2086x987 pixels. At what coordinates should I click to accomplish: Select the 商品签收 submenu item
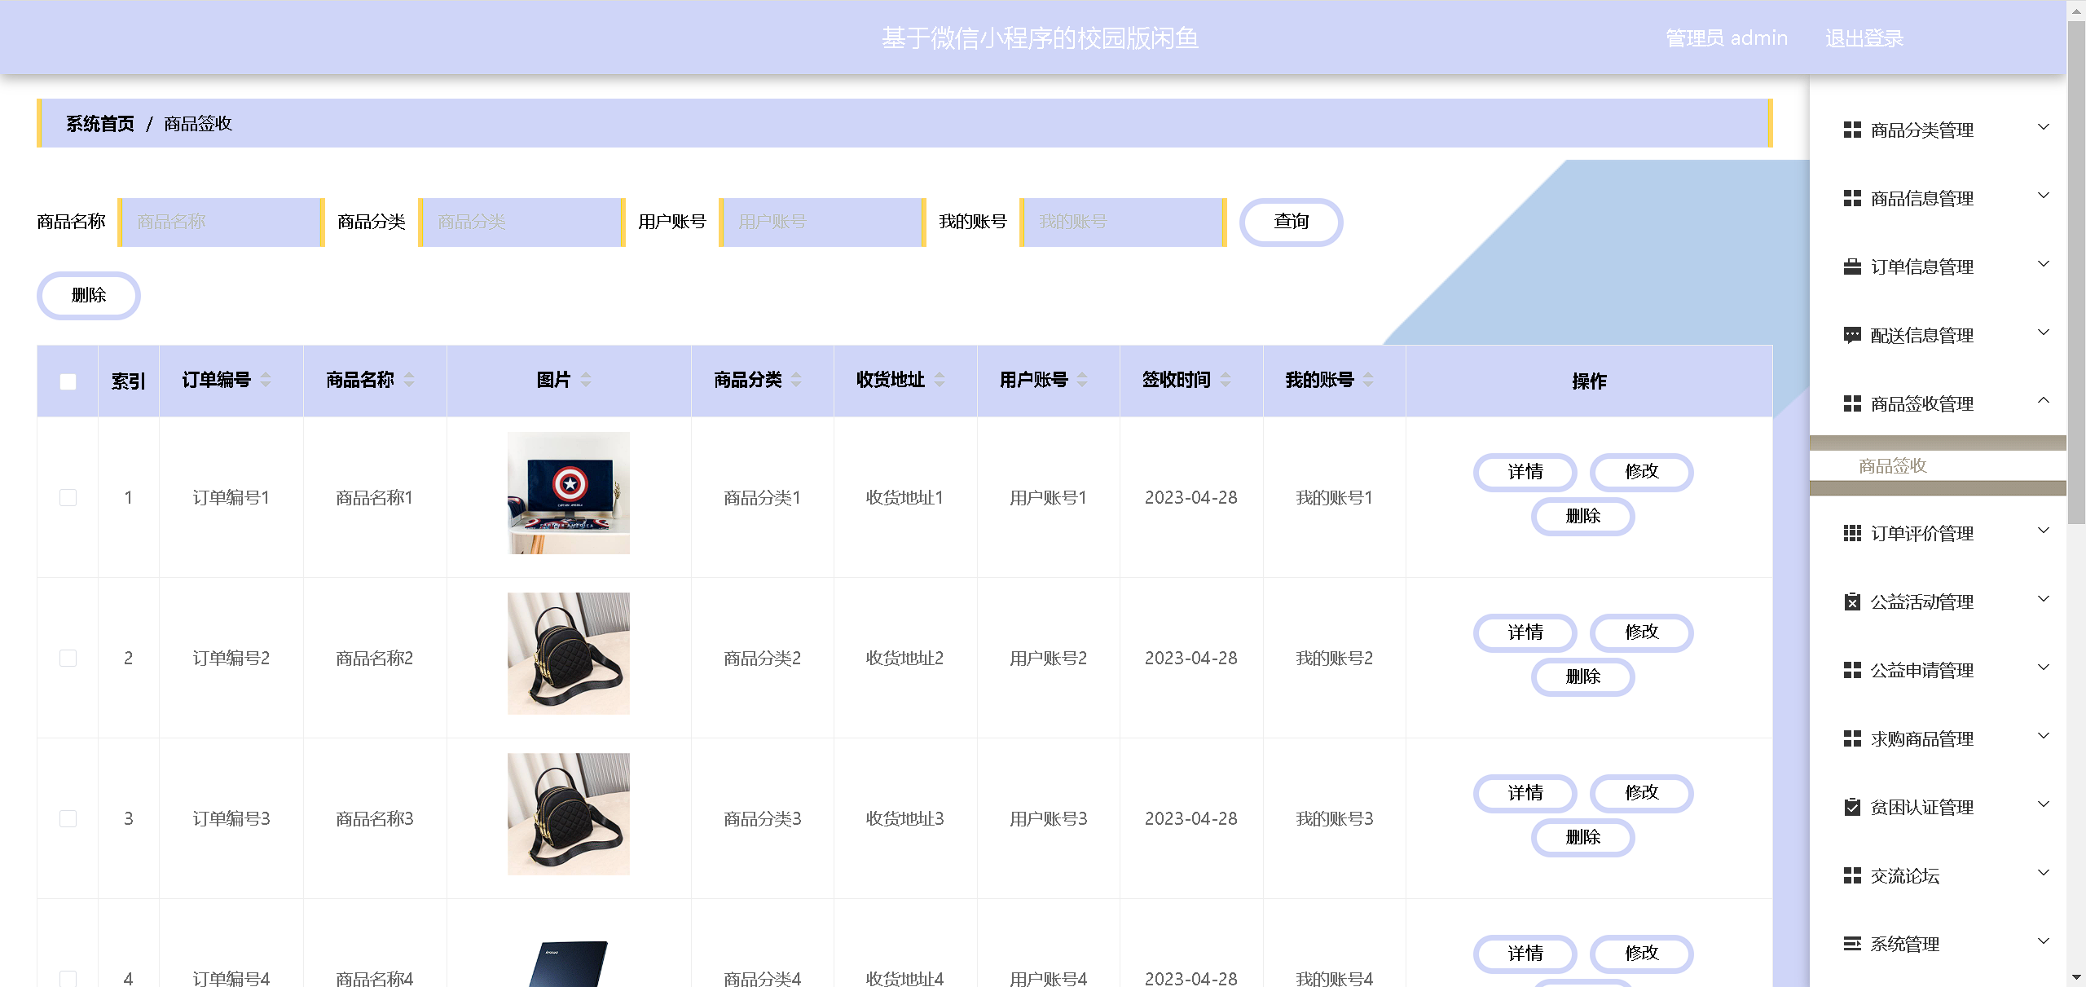[x=1892, y=465]
